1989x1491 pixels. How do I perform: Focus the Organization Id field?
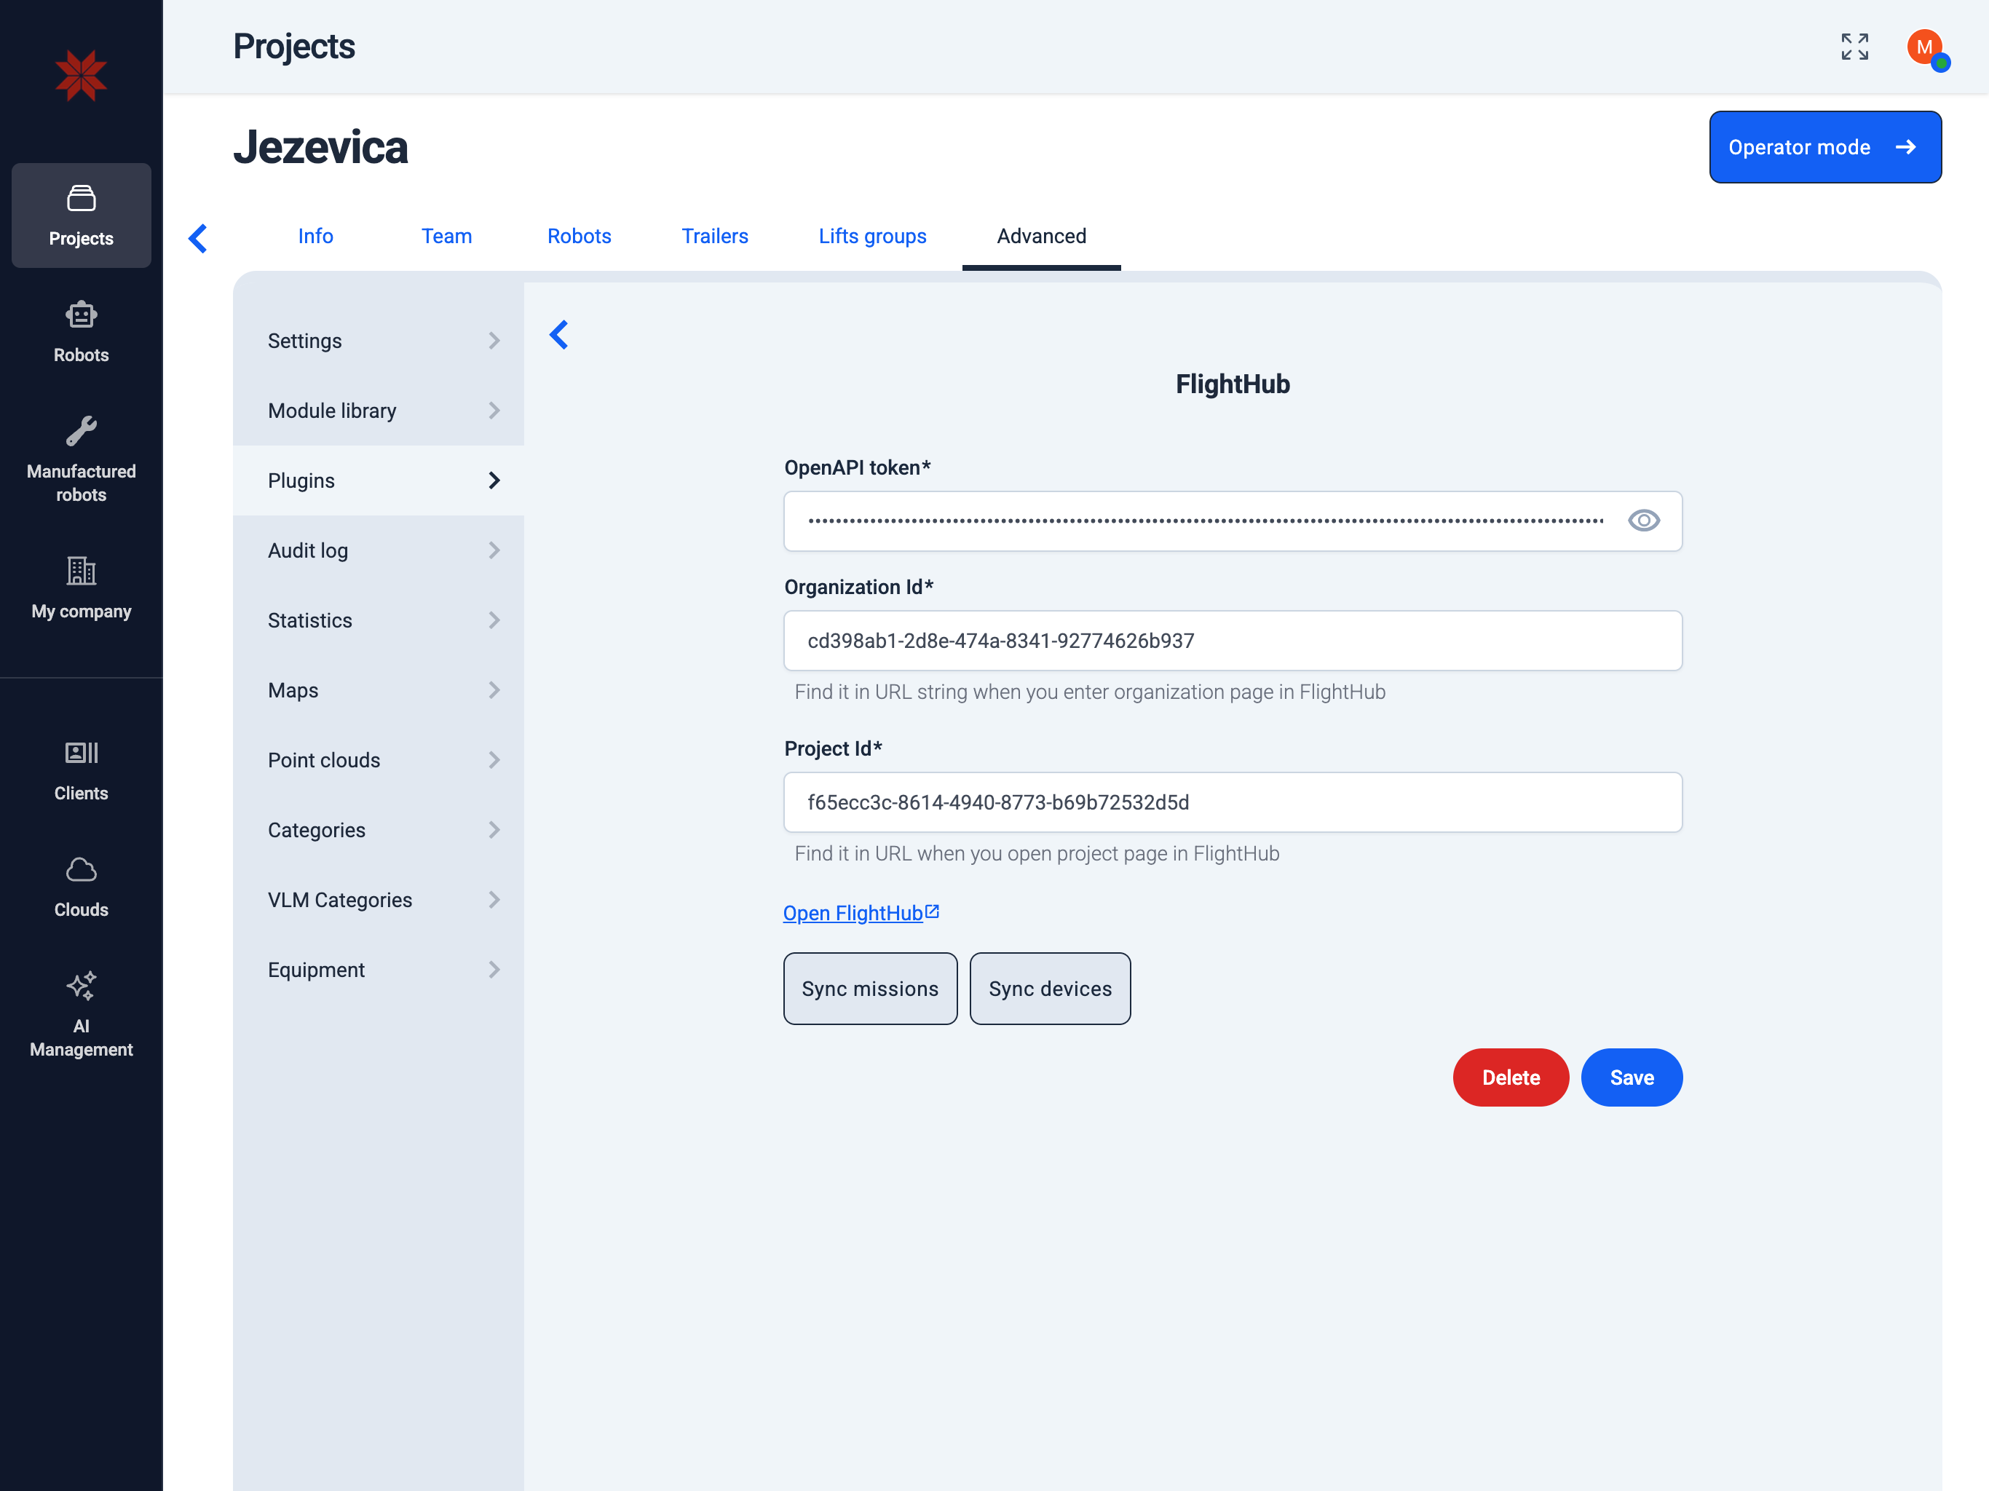(x=1233, y=640)
